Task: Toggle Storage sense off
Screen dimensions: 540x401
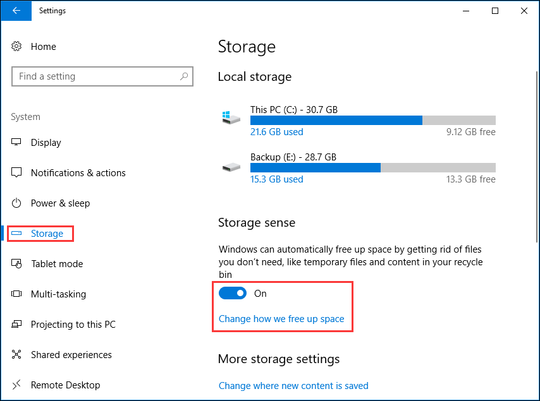Action: tap(233, 293)
